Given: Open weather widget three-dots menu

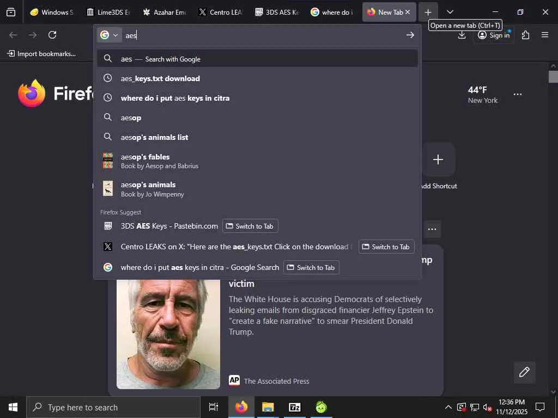Looking at the screenshot, I should 518,94.
